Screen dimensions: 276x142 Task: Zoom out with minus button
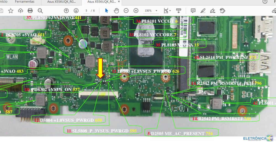(x=126, y=11)
